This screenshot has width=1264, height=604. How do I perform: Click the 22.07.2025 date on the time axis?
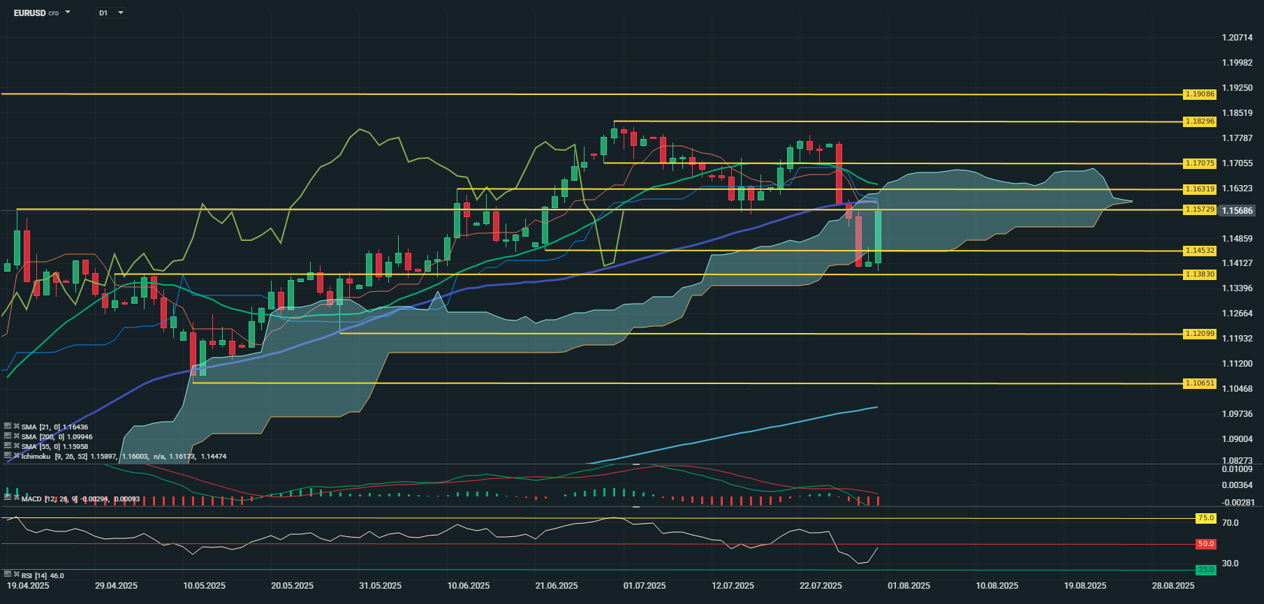[x=821, y=586]
